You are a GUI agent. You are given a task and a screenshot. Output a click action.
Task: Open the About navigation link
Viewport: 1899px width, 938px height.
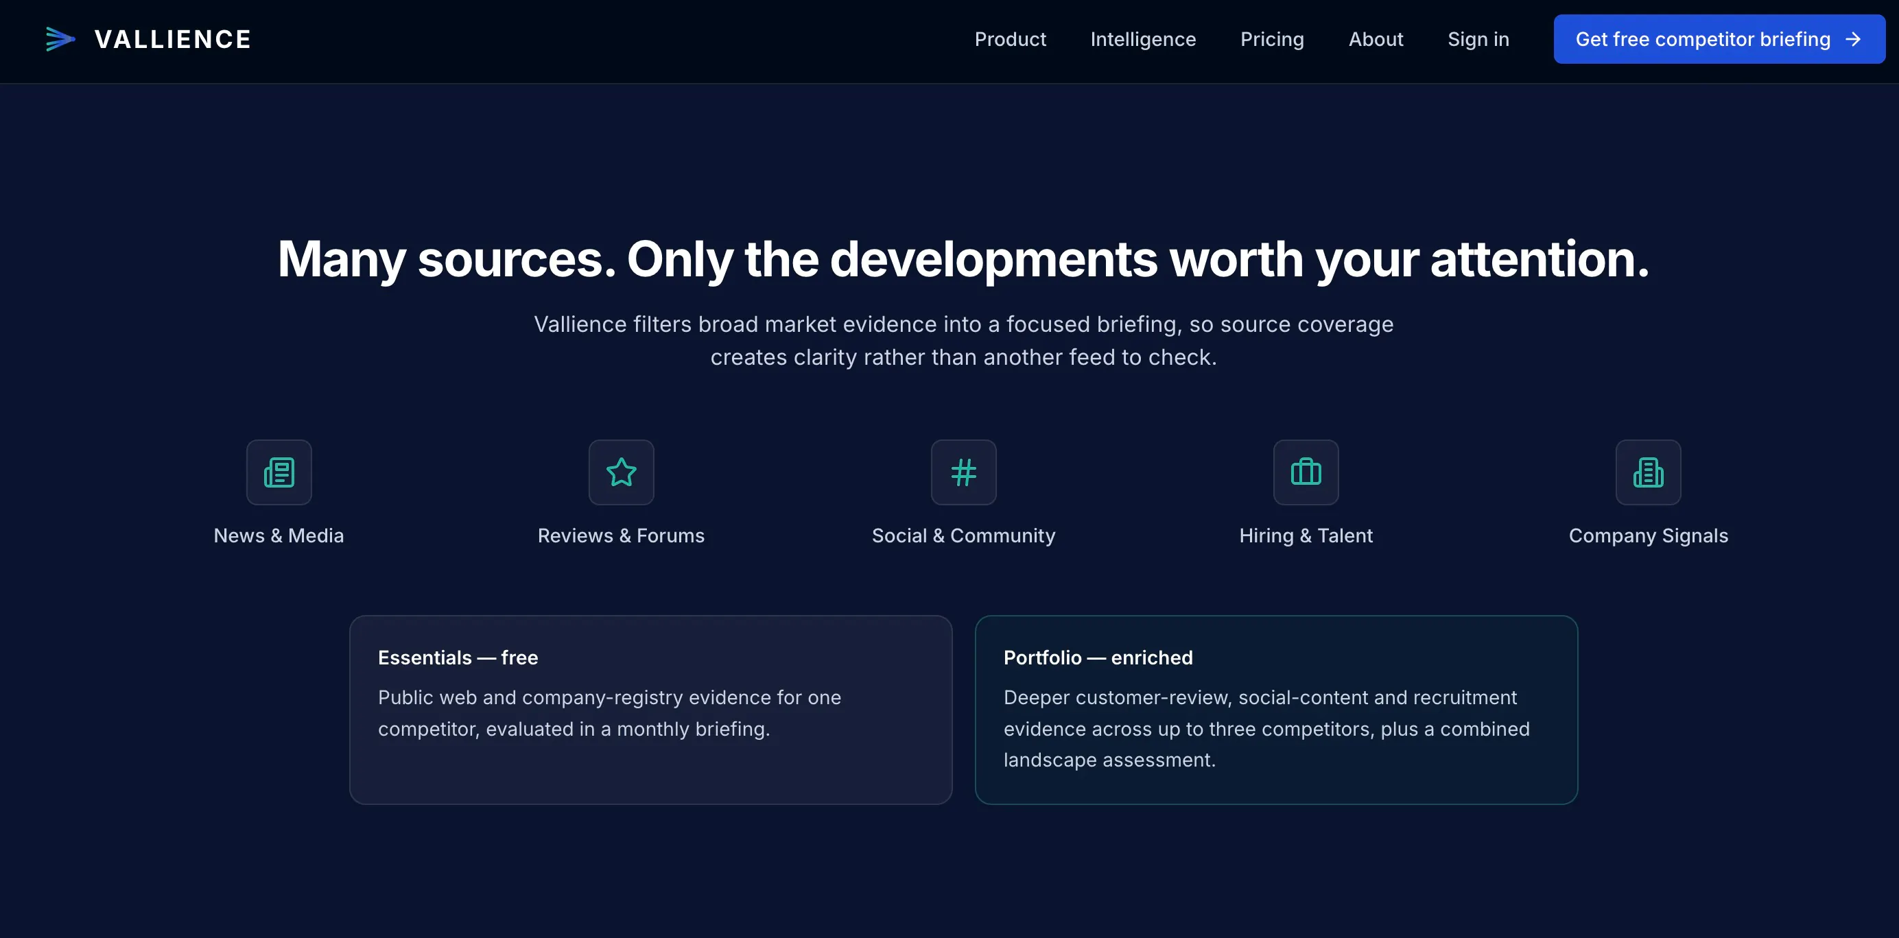1376,39
